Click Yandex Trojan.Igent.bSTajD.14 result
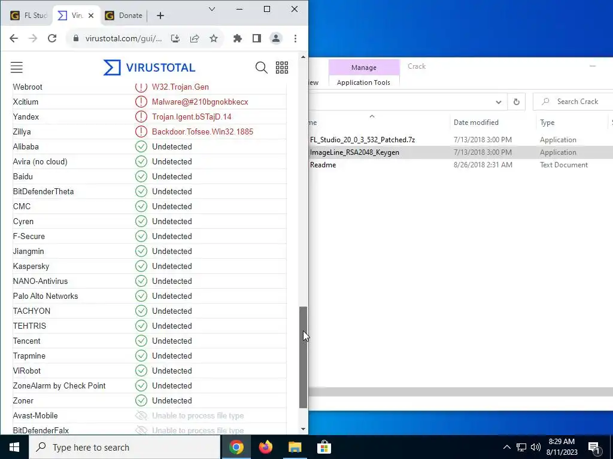 pyautogui.click(x=192, y=117)
